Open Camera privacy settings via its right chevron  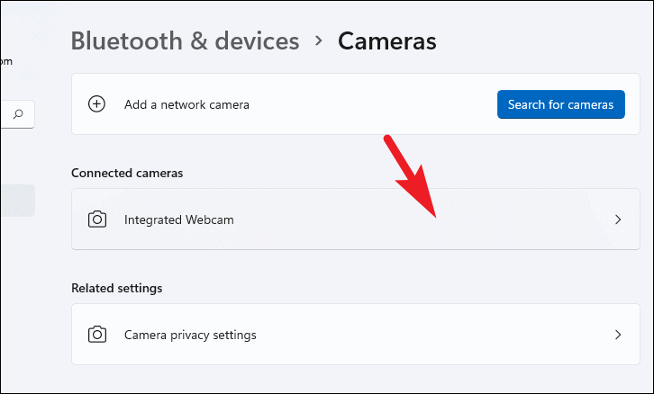pos(618,335)
